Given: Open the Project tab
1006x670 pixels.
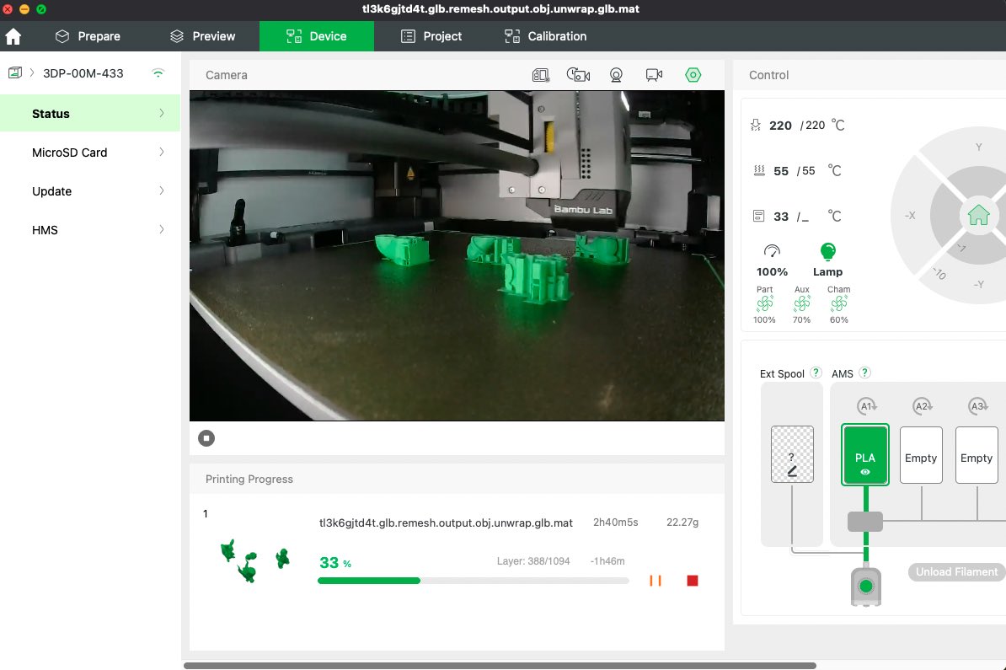Looking at the screenshot, I should point(431,36).
